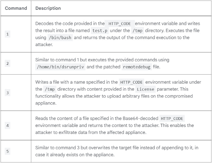
Task: Click the Description column header
Action: (x=48, y=8)
